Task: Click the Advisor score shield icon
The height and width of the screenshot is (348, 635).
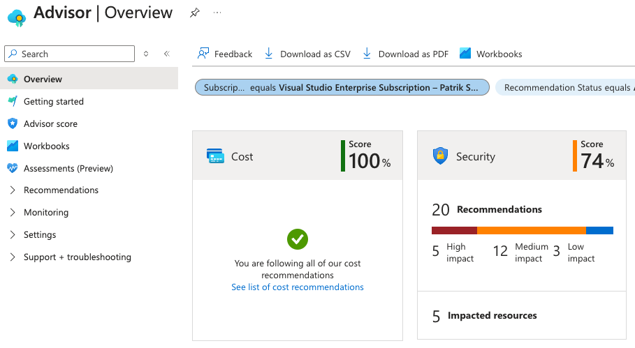Action: [13, 123]
